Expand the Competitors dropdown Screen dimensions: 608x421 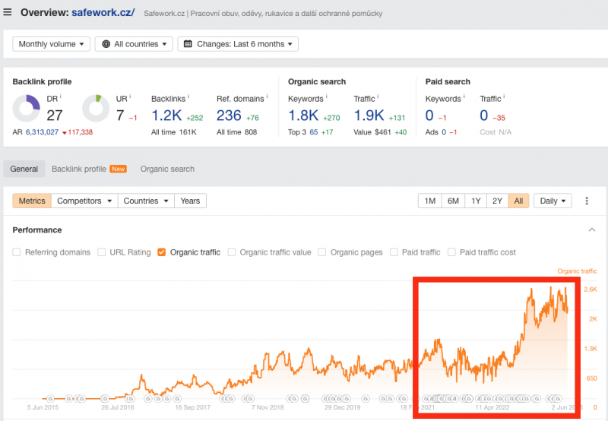point(84,201)
